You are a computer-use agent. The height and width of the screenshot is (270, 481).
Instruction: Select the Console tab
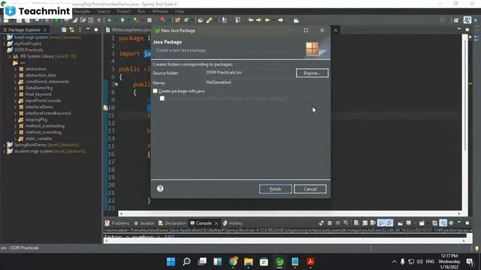(x=201, y=223)
